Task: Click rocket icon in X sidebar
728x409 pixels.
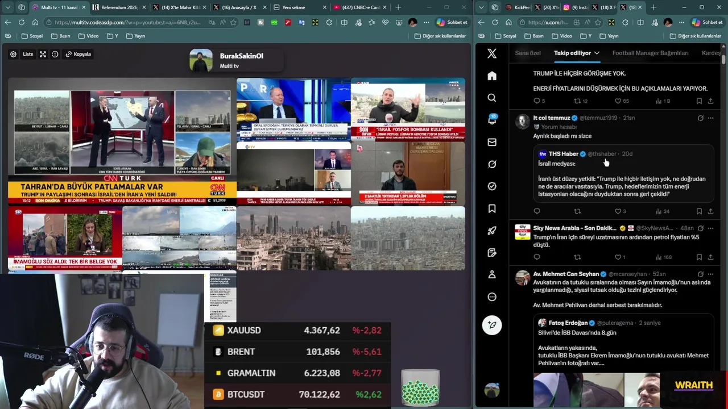Action: [x=492, y=231]
